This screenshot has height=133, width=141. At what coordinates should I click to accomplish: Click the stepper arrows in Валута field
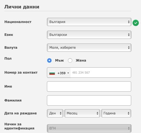point(129,48)
